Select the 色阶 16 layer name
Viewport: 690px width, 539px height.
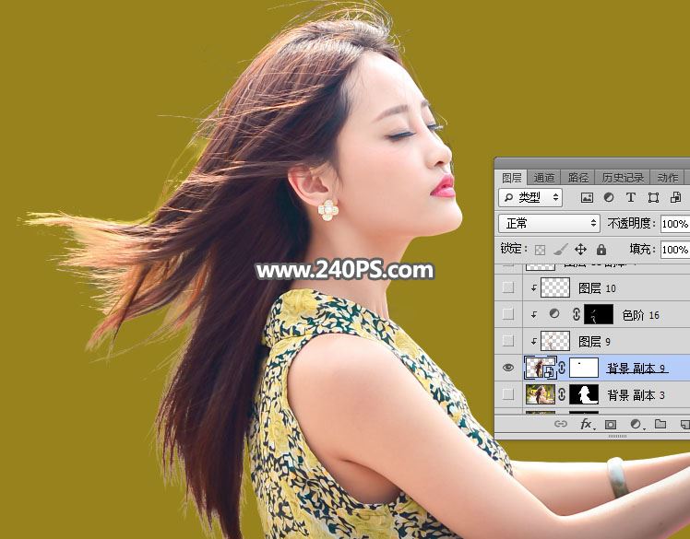point(640,315)
